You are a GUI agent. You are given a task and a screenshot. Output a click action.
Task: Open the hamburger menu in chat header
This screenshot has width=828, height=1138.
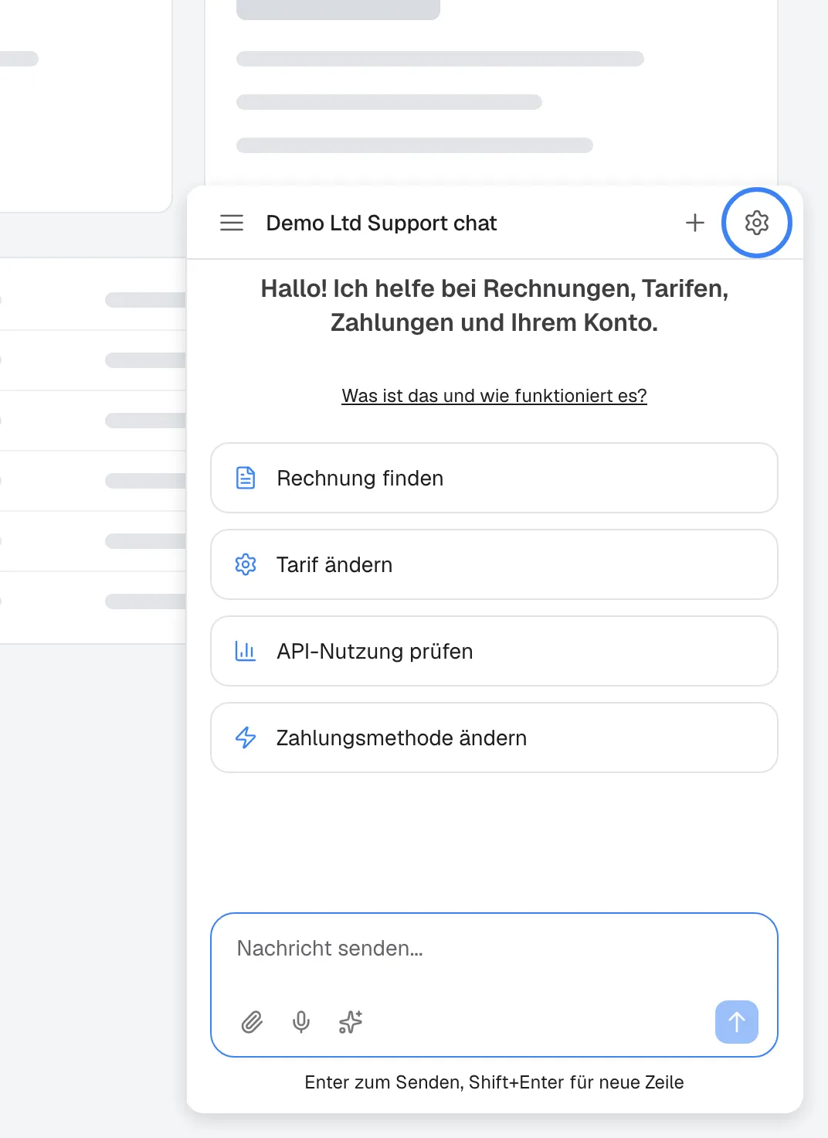point(232,223)
